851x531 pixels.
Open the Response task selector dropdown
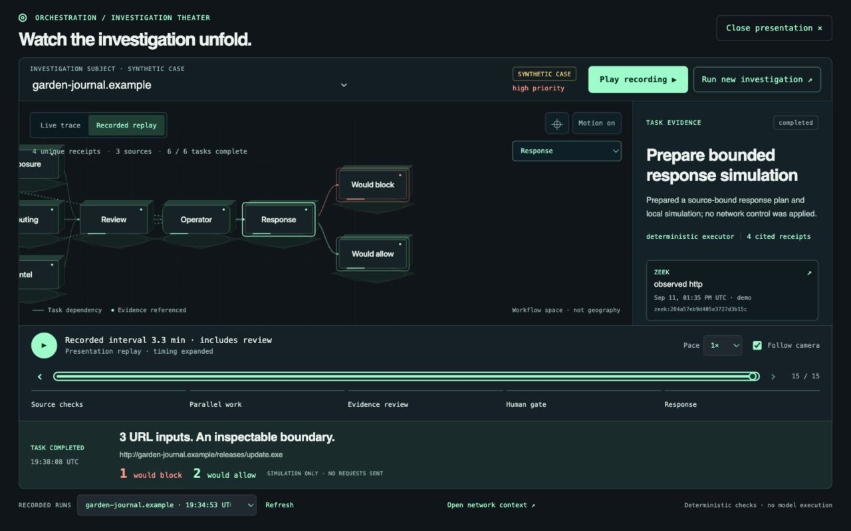pyautogui.click(x=566, y=151)
